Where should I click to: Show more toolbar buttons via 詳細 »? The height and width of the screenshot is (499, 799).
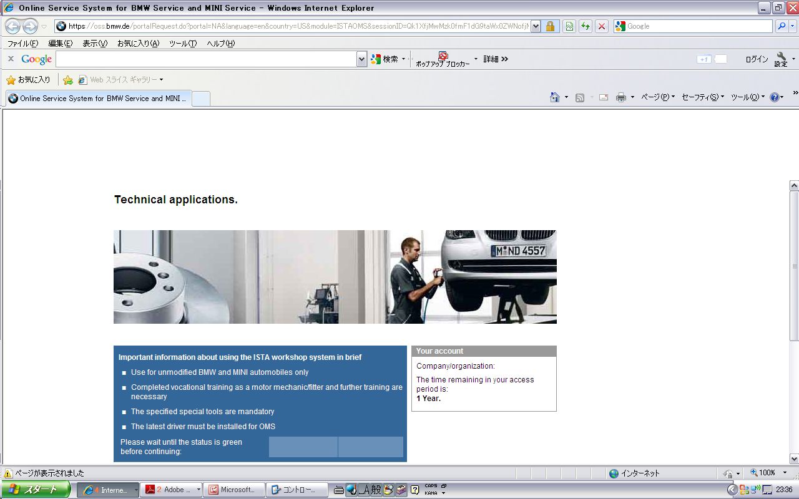[496, 59]
